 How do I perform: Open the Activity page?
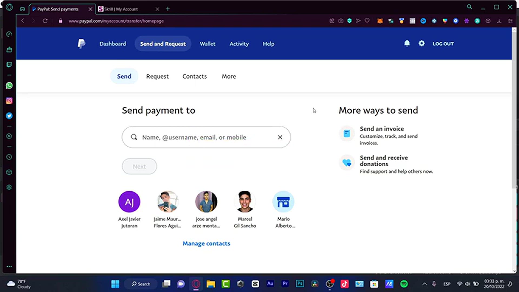click(x=239, y=44)
